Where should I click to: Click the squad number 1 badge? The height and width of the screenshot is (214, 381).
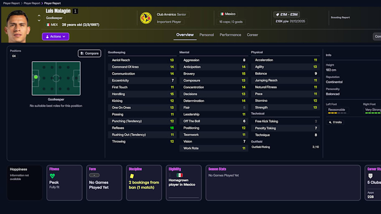(75, 11)
